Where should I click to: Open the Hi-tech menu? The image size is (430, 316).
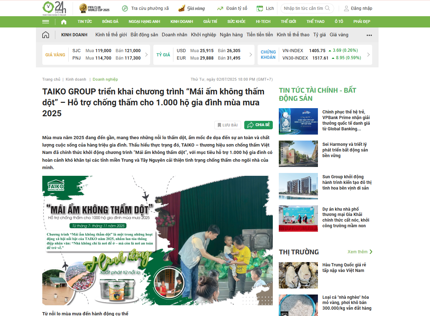click(x=263, y=21)
